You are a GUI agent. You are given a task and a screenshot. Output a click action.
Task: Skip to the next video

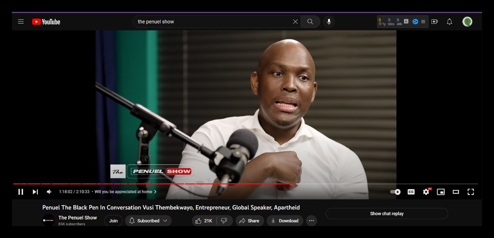click(x=35, y=192)
